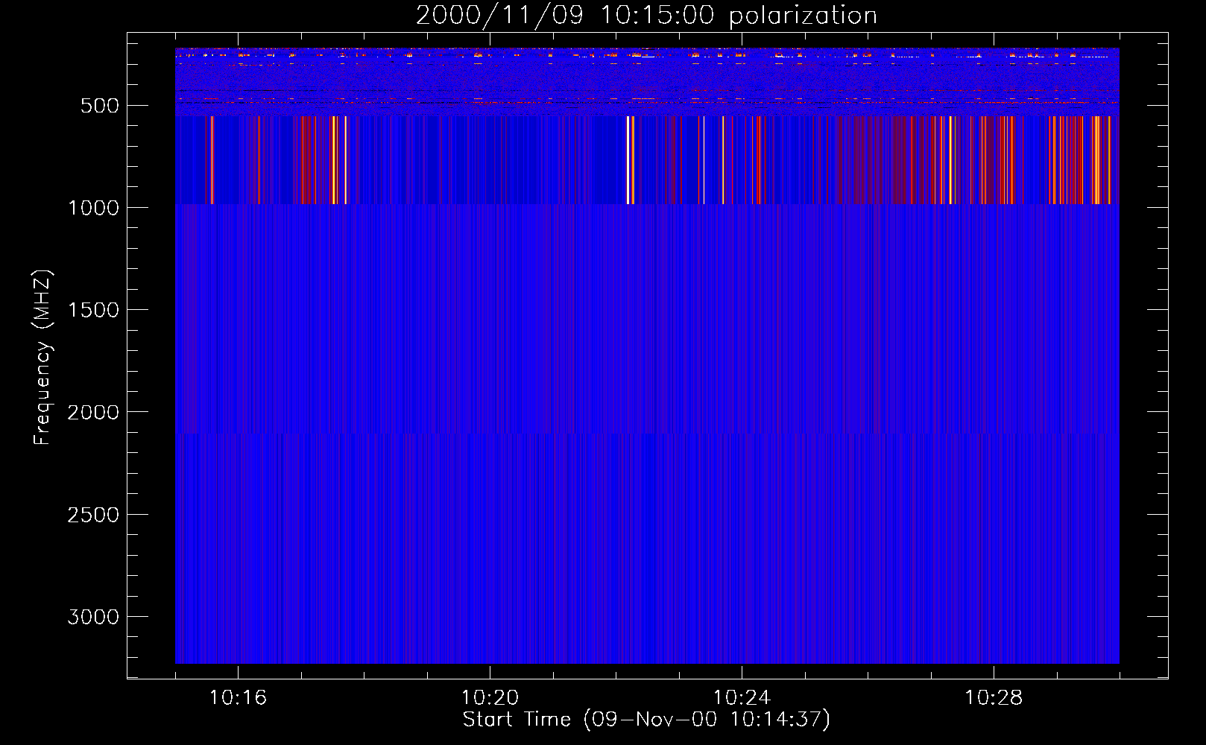Click the 10:28 time tick label
The height and width of the screenshot is (745, 1206).
coord(994,698)
